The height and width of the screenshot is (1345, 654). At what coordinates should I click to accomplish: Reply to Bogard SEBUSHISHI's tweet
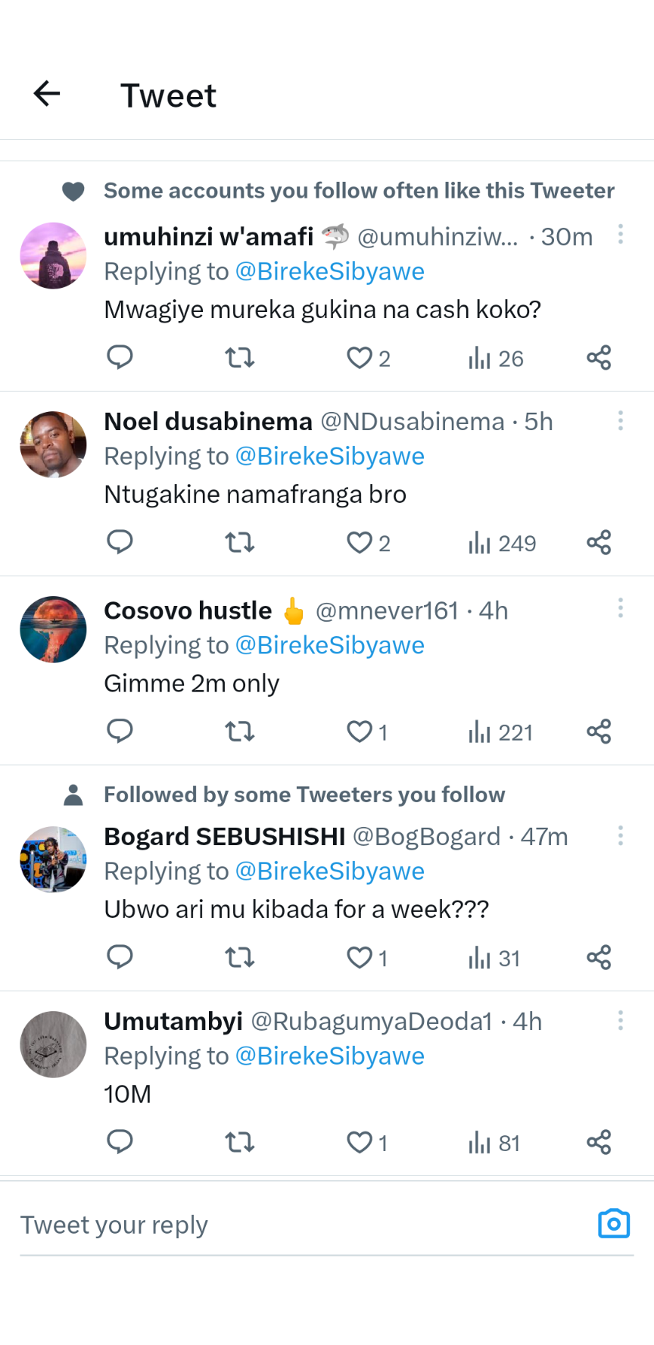click(x=120, y=957)
